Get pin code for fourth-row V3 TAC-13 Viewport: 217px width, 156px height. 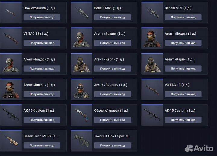point(183,94)
